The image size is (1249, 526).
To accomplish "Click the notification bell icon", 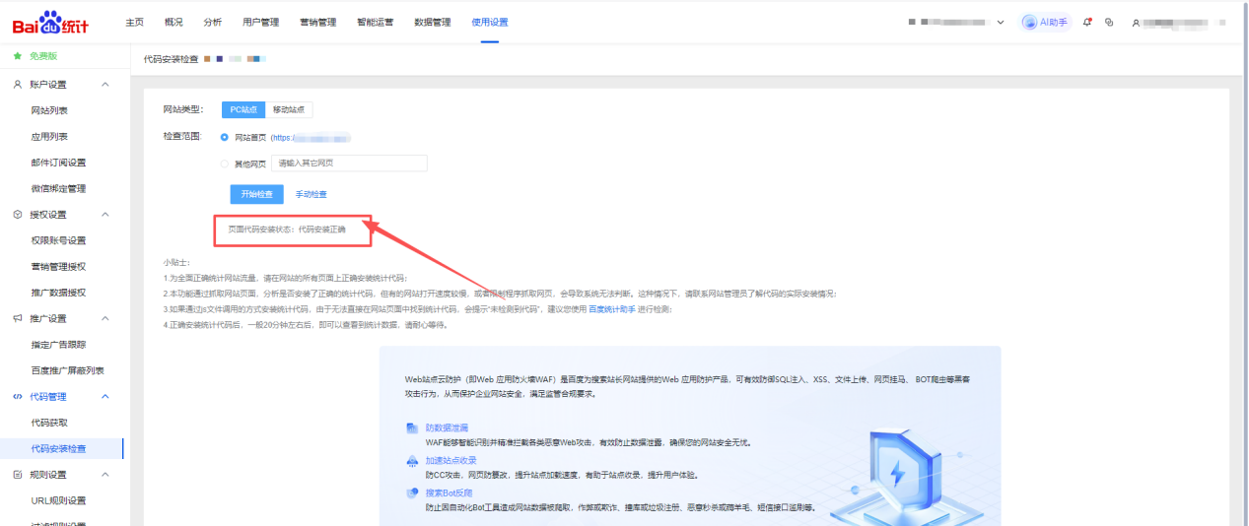I will (x=1087, y=22).
